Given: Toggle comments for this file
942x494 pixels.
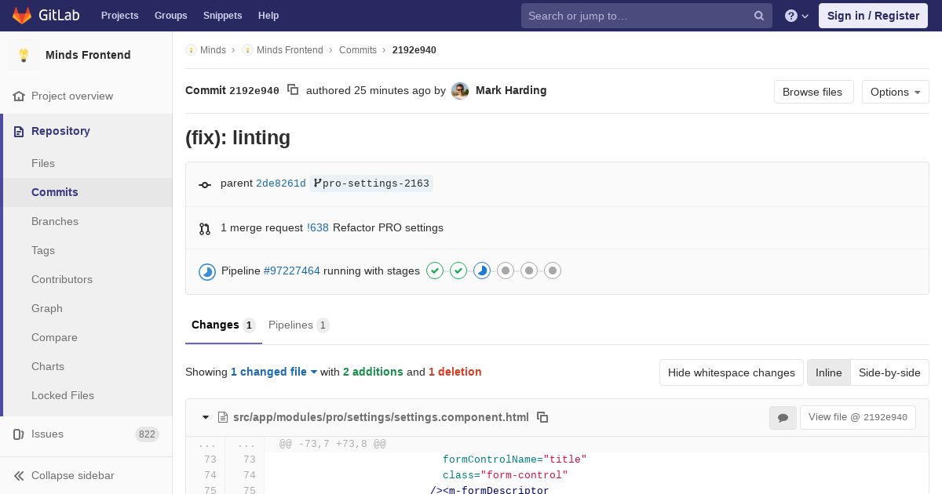Looking at the screenshot, I should tap(783, 418).
